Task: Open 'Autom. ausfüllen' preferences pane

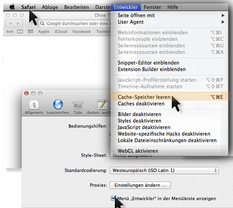Action: pos(99,107)
